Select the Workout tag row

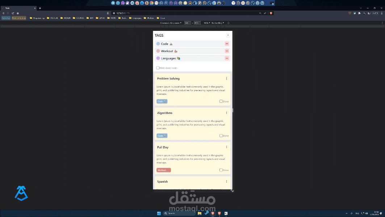click(x=193, y=51)
